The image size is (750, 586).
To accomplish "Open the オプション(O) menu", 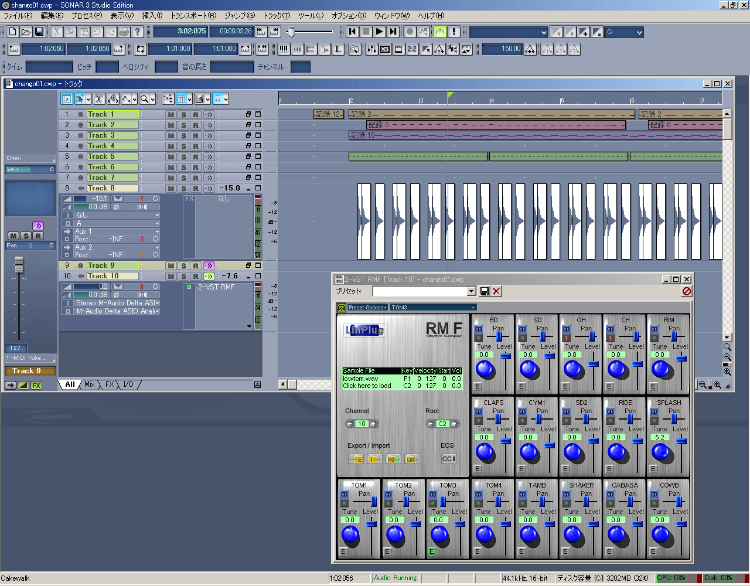I will pyautogui.click(x=349, y=16).
